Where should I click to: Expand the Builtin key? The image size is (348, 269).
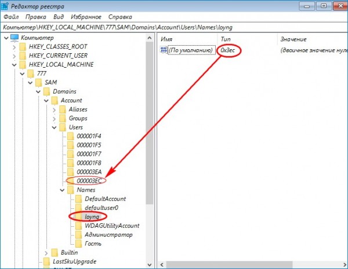(46, 253)
